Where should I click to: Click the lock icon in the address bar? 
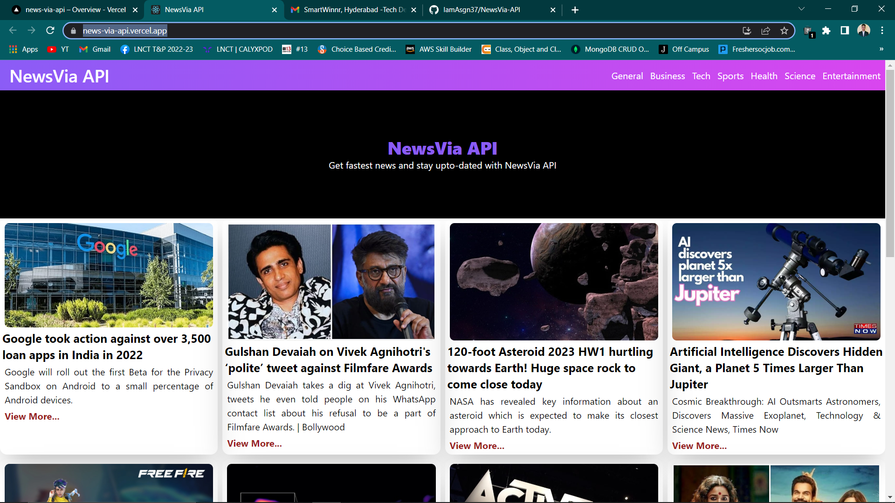[73, 31]
